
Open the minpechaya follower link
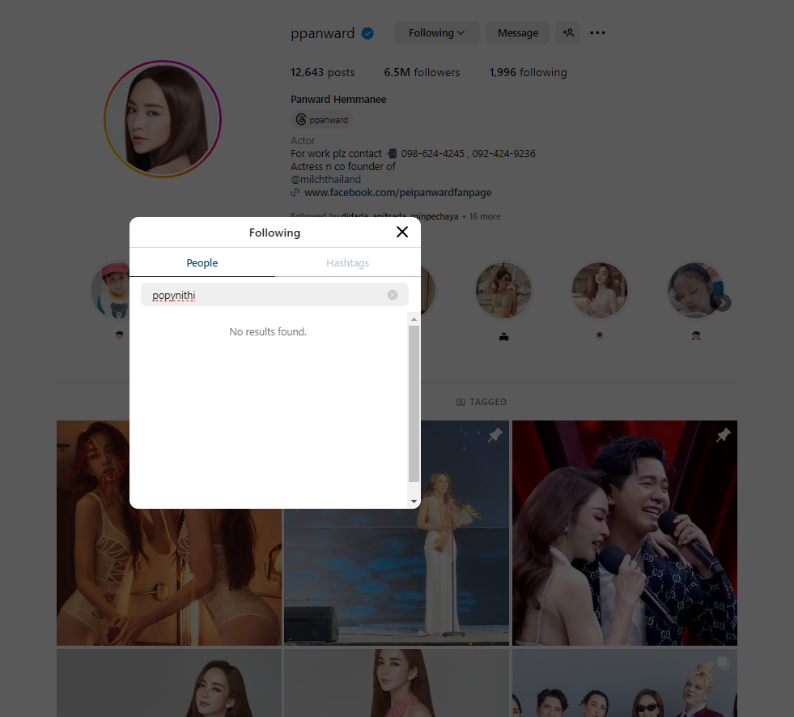435,216
